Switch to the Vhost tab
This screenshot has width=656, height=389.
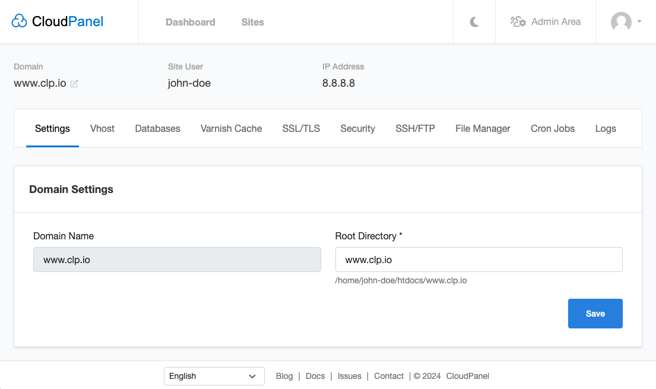coord(102,128)
